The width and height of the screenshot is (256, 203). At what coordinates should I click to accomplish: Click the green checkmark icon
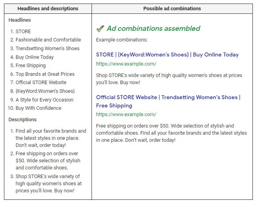[100, 28]
